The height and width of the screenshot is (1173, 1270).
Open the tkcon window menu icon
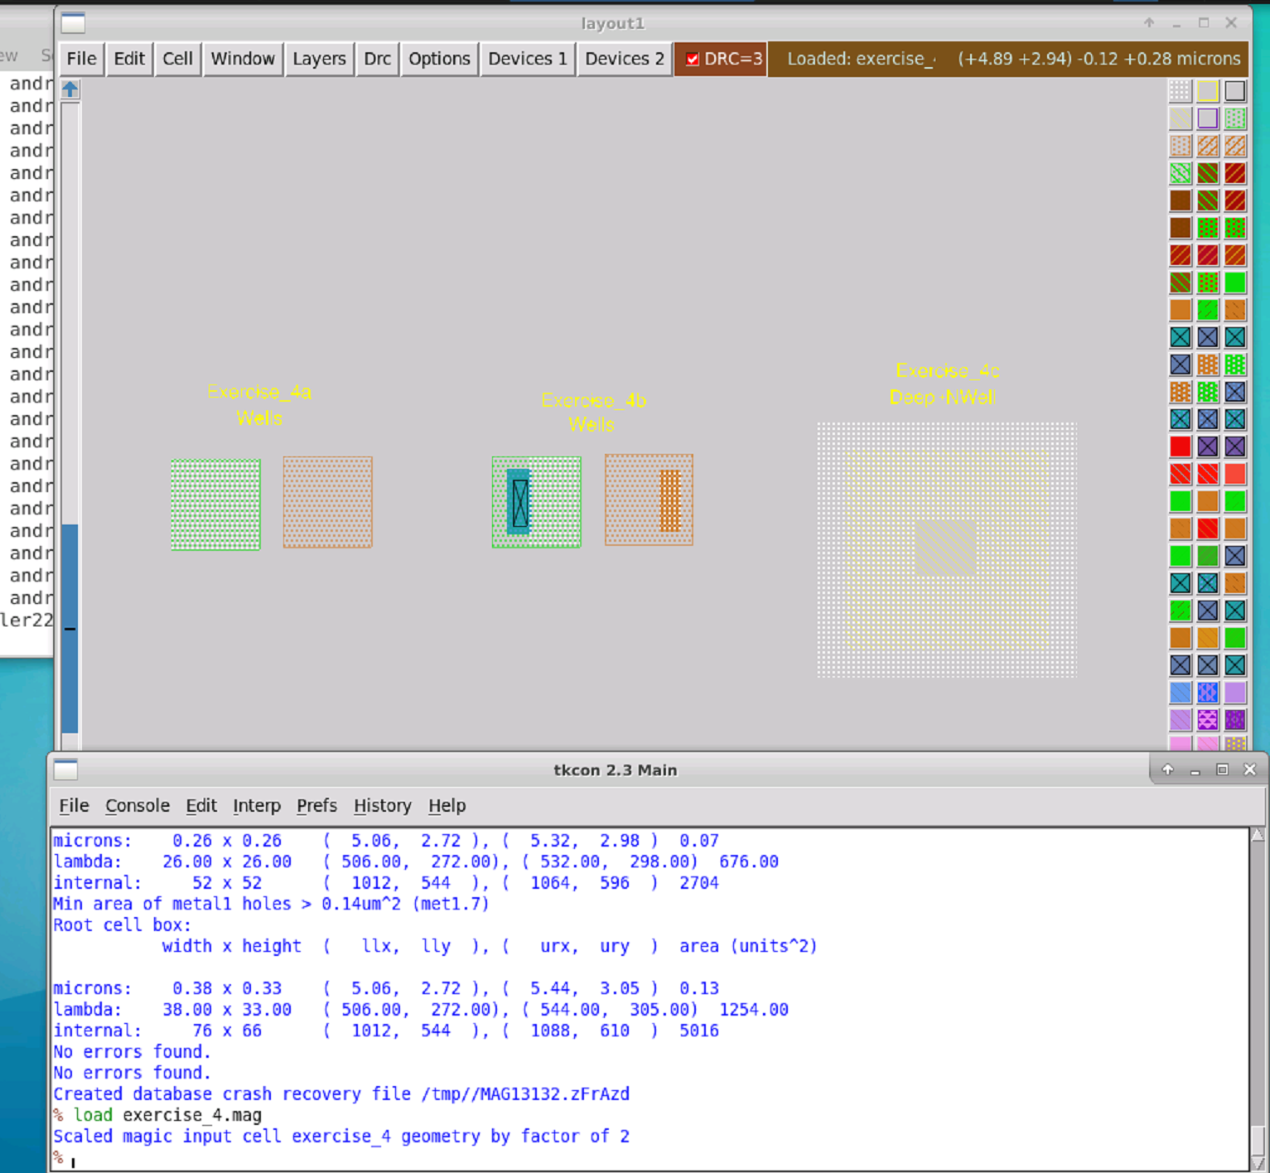point(65,770)
